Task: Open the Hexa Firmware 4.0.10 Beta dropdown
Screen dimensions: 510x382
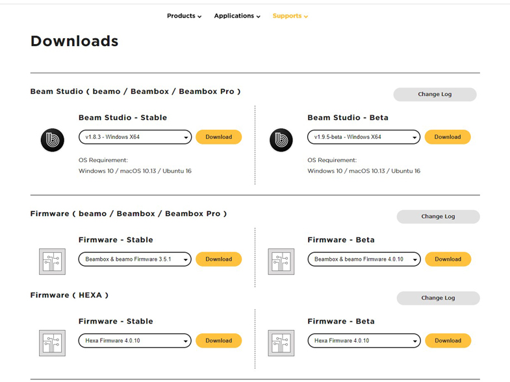Action: (364, 340)
